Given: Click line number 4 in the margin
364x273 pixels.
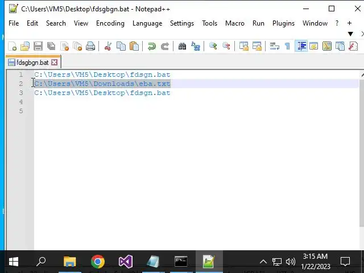Looking at the screenshot, I should [21, 102].
